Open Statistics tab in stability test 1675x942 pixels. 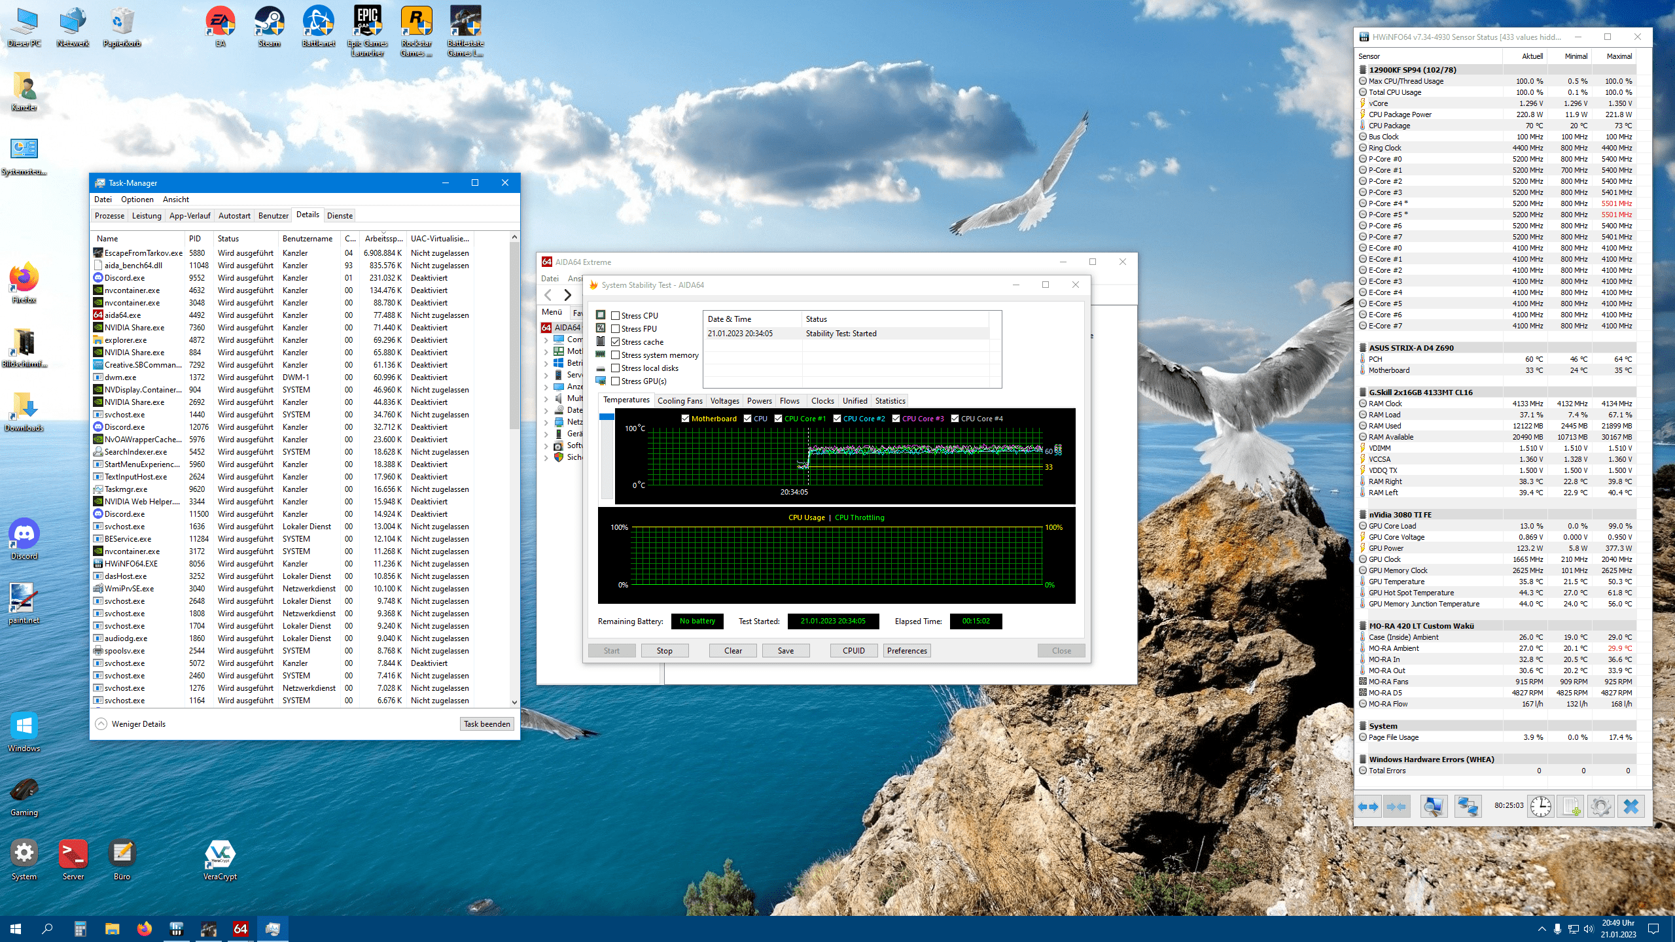pyautogui.click(x=890, y=401)
